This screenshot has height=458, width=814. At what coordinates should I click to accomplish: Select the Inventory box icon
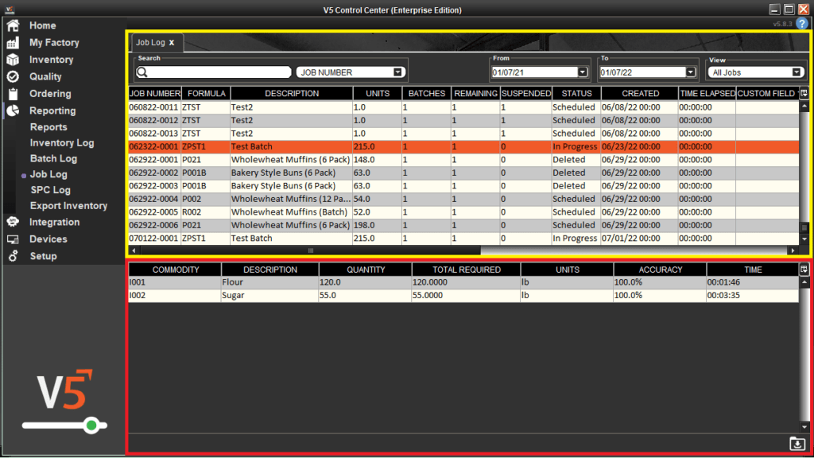click(12, 59)
